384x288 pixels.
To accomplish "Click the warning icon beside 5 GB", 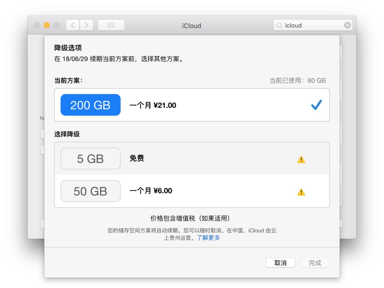I will (301, 160).
